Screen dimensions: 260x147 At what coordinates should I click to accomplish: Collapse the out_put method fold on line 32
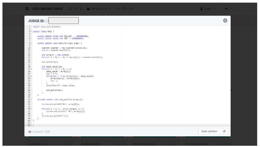coord(31,99)
